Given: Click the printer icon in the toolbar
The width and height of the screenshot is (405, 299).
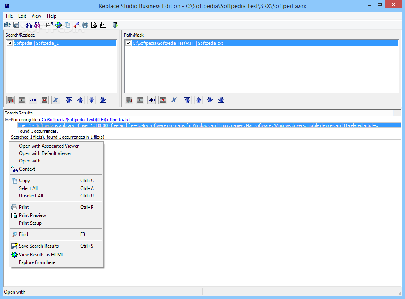Looking at the screenshot, I should [85, 25].
